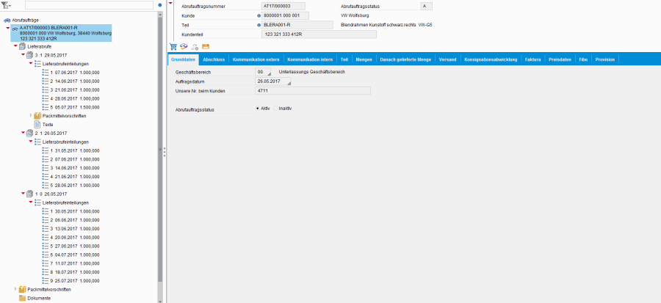Click the shopping cart toolbar icon

(x=173, y=46)
